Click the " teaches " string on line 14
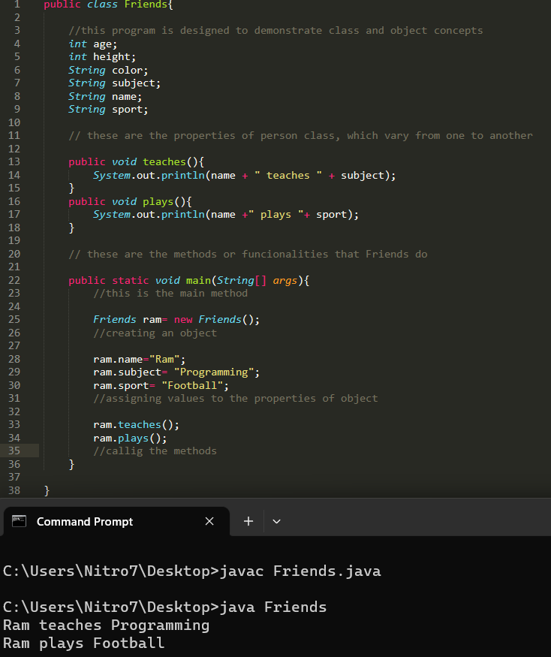The height and width of the screenshot is (657, 551). pos(288,175)
